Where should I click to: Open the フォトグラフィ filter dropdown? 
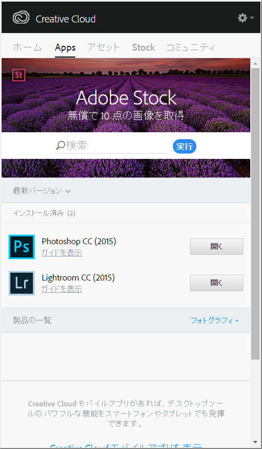(x=215, y=320)
